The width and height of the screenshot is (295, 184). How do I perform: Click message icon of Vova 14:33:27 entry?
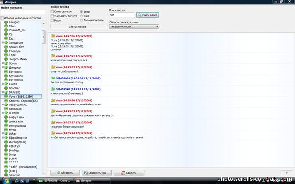click(53, 122)
